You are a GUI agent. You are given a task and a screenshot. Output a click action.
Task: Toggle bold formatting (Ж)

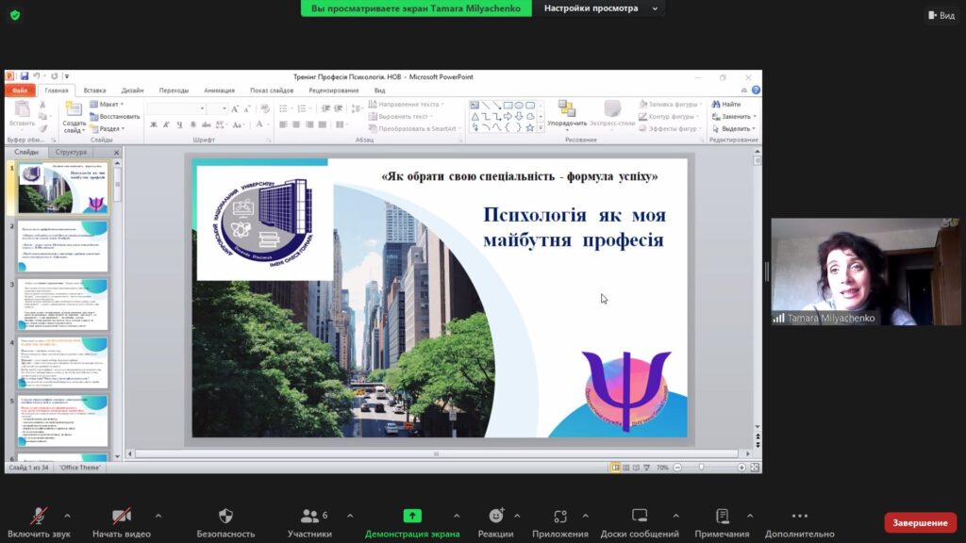[154, 124]
